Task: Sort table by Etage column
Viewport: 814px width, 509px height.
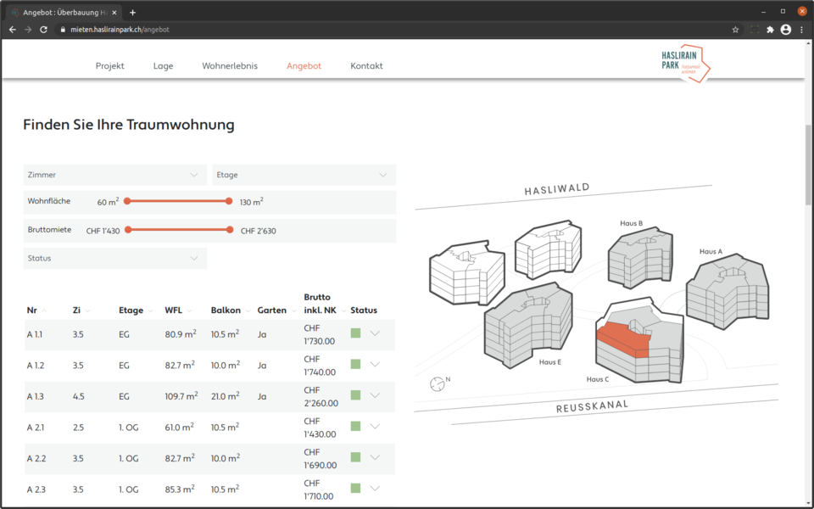Action: [x=136, y=310]
